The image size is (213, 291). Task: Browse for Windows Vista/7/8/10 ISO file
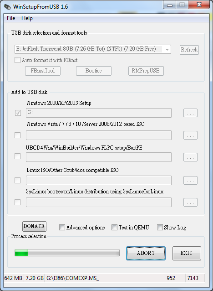click(190, 135)
